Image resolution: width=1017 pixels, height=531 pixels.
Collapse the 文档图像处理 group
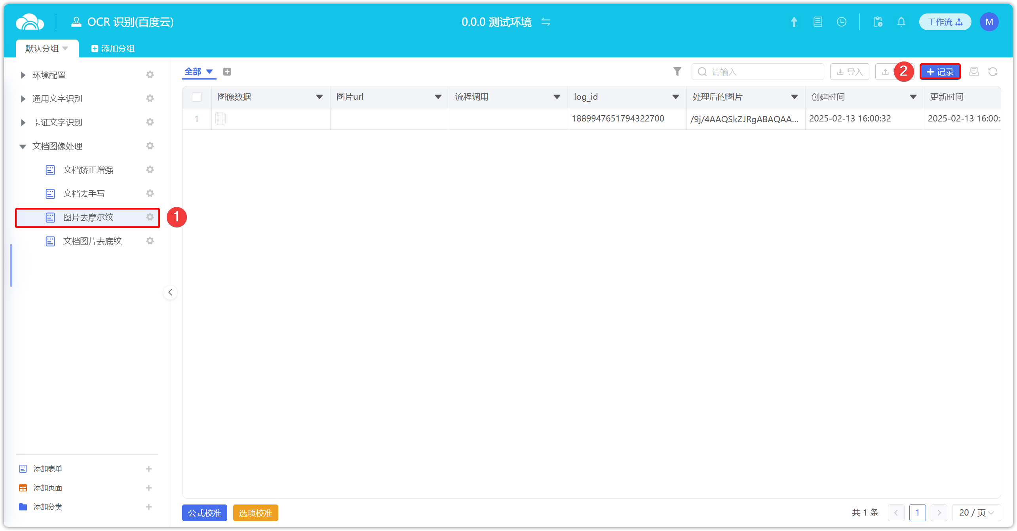pos(23,146)
